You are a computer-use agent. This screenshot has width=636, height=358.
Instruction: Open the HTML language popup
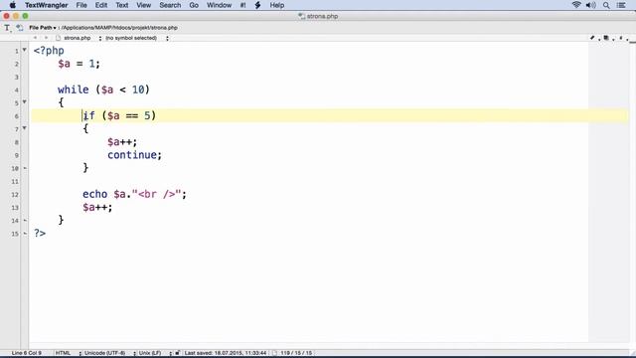click(68, 353)
